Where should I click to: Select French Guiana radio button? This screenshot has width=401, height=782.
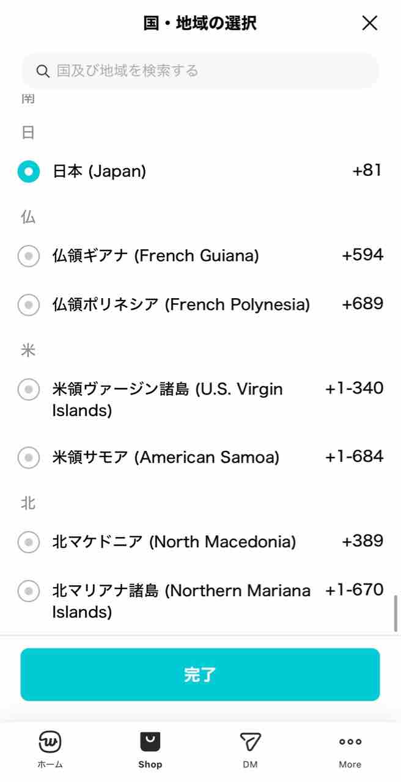(29, 256)
